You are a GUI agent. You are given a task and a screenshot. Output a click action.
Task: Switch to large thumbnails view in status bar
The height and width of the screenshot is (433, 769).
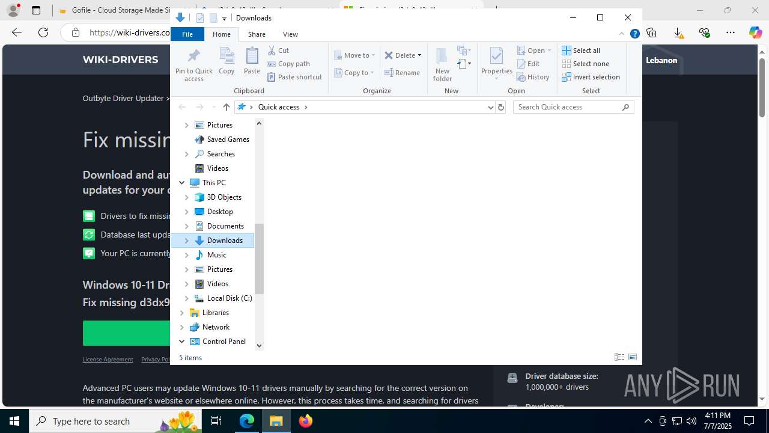pyautogui.click(x=633, y=357)
